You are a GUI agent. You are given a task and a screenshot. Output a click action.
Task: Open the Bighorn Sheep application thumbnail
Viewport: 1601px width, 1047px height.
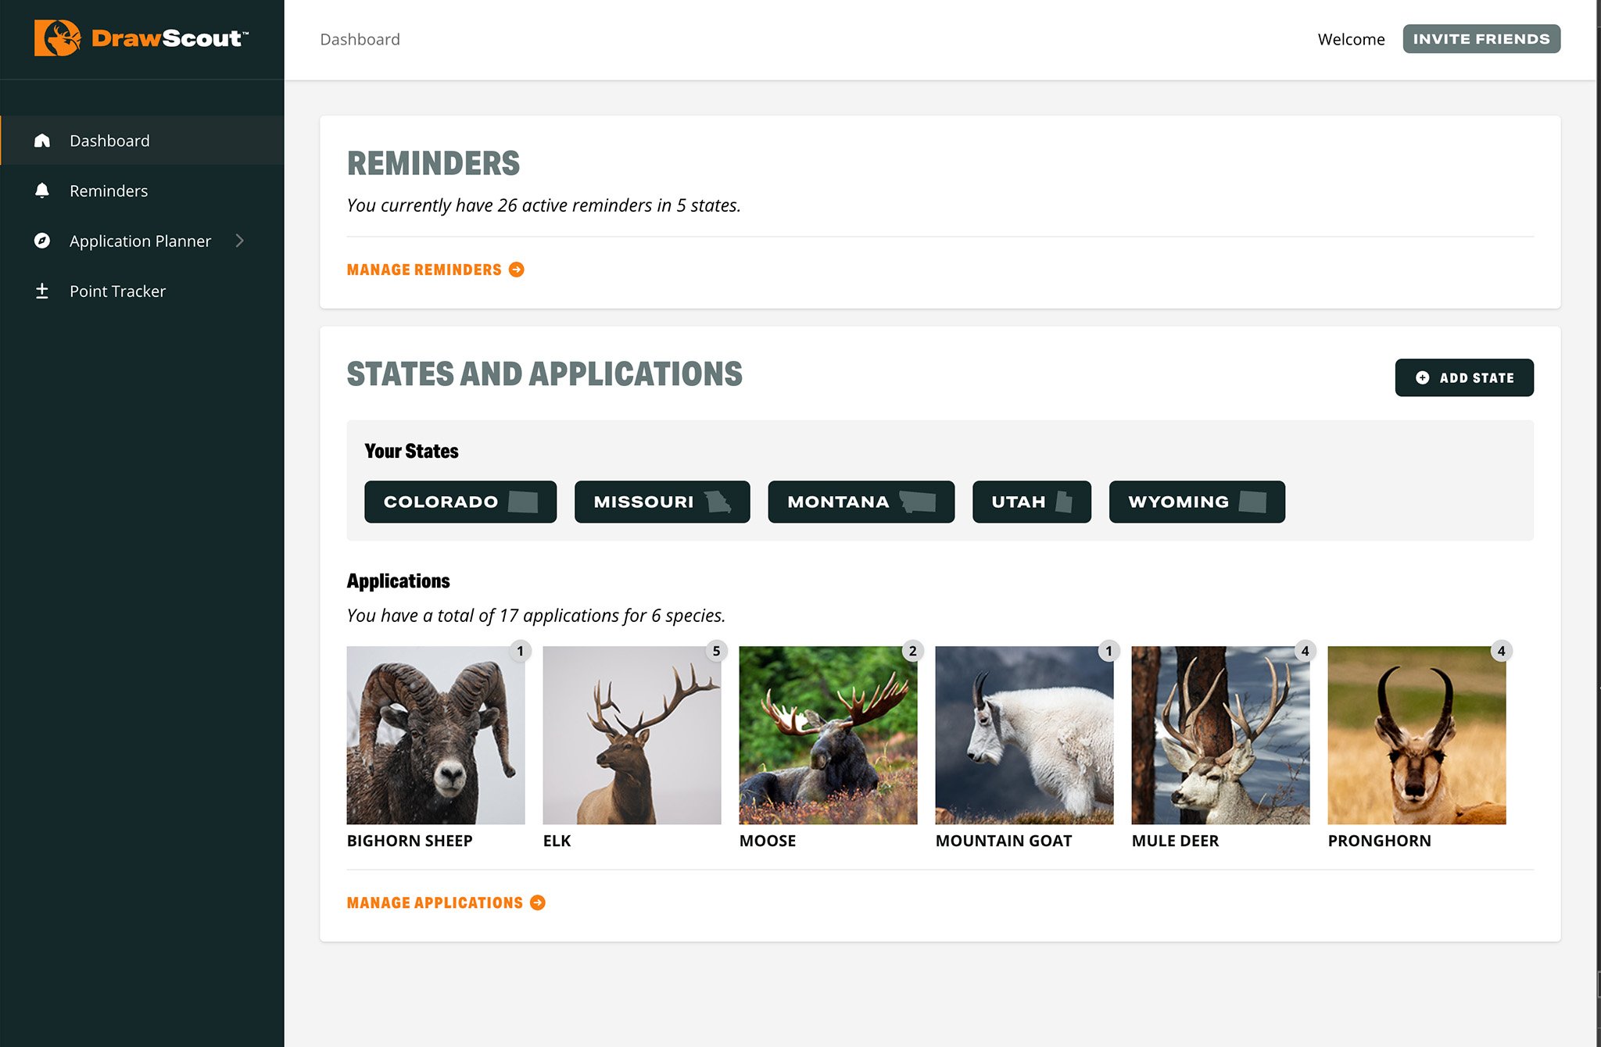point(435,735)
